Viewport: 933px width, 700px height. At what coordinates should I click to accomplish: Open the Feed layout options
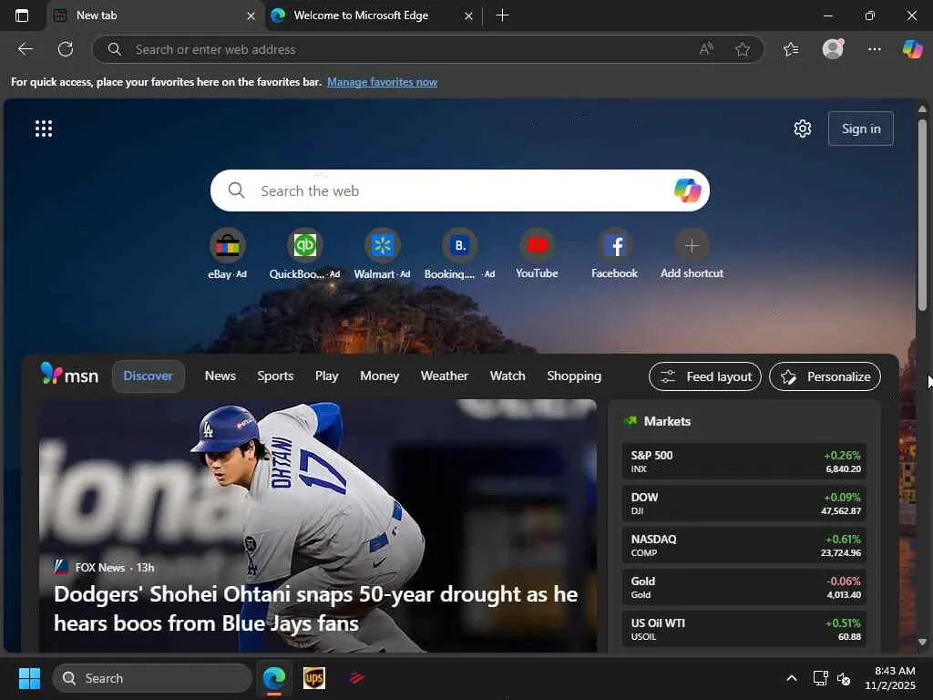pos(705,376)
